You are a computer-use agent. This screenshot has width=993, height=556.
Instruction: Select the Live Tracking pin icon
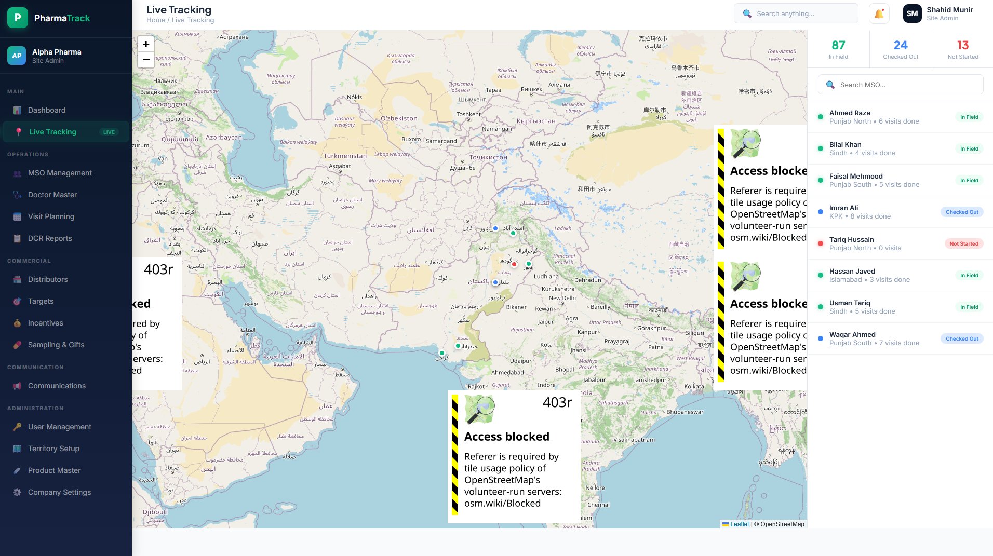(x=19, y=132)
